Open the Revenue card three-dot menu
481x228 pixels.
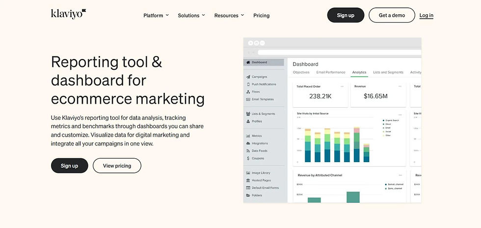(400, 86)
